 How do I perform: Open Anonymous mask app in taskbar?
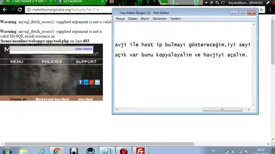pos(74,151)
